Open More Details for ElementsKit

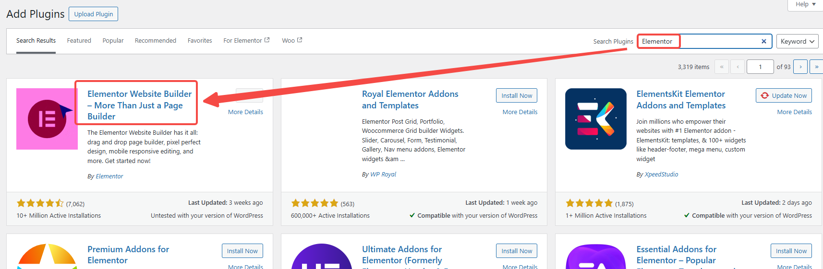(795, 112)
